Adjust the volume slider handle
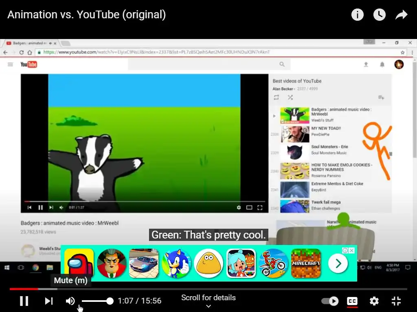 pyautogui.click(x=110, y=301)
